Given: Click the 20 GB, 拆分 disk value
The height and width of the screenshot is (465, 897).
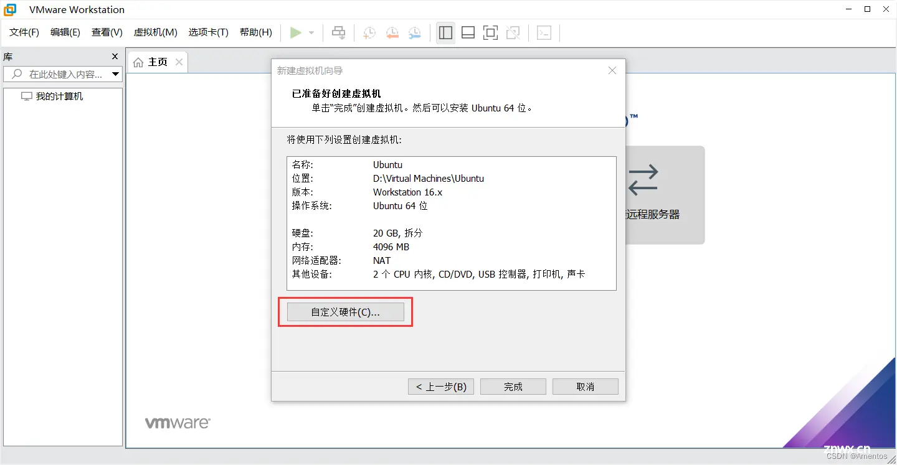Looking at the screenshot, I should (x=397, y=233).
